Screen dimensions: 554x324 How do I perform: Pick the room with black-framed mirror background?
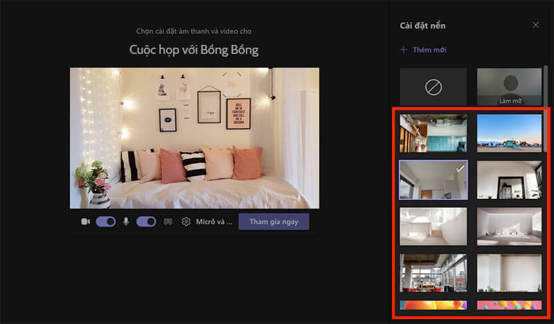[509, 180]
